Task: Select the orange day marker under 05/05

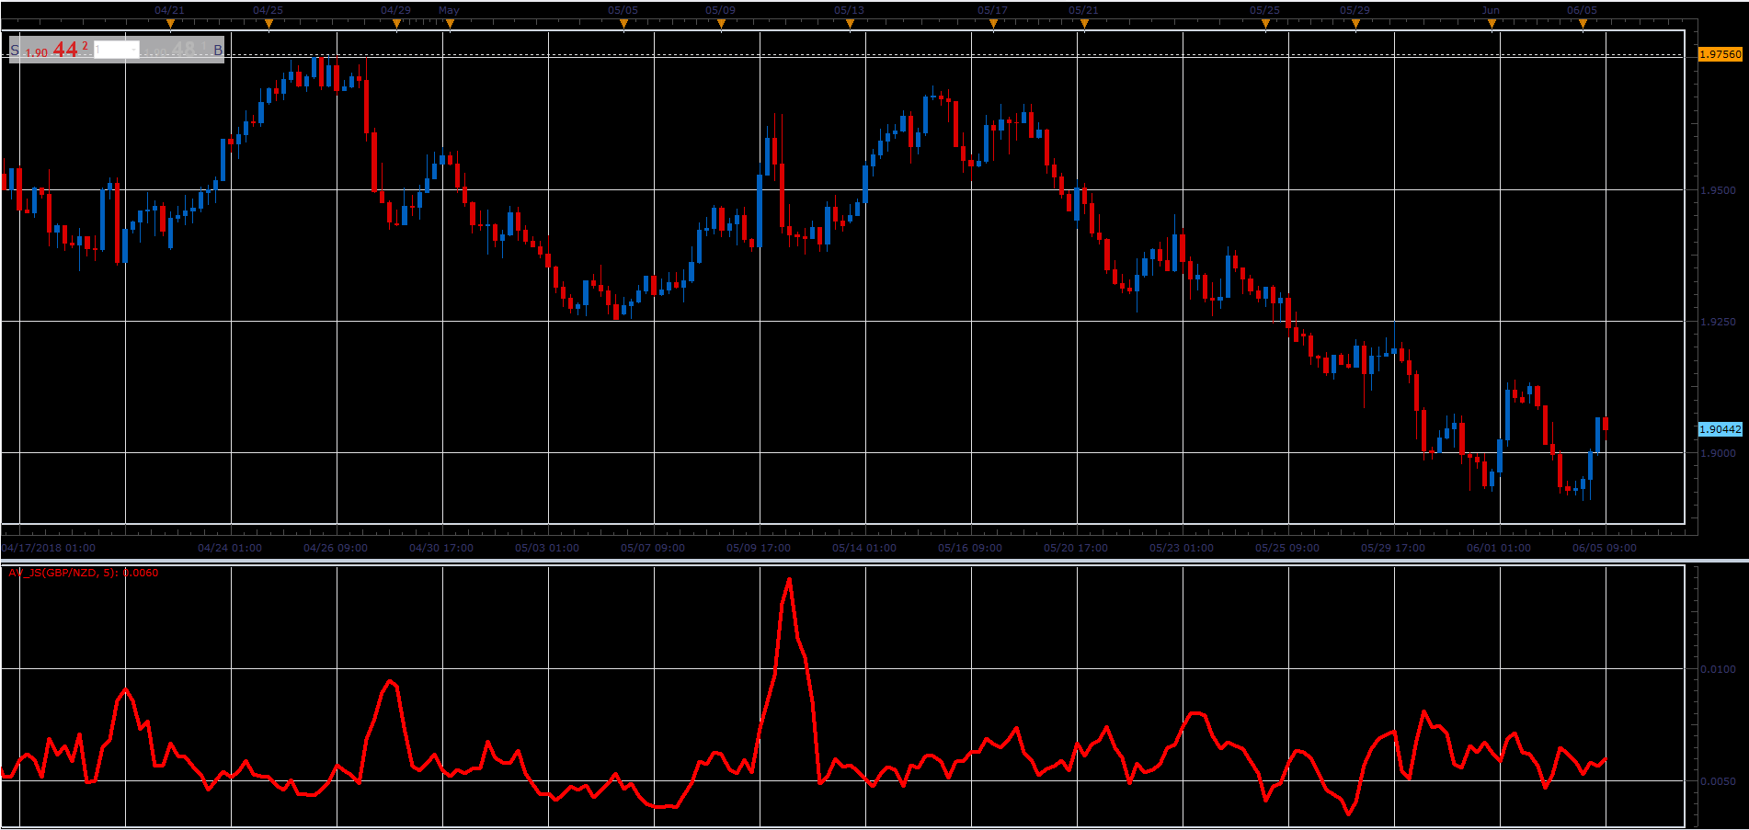Action: [623, 25]
